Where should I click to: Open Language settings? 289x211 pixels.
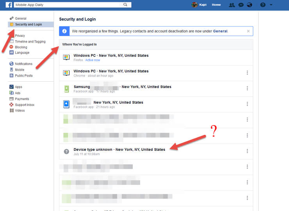click(x=22, y=53)
